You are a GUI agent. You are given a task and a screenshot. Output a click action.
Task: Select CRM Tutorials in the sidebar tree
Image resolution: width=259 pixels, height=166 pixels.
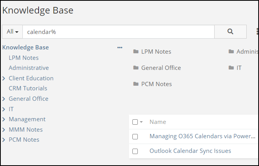point(28,88)
